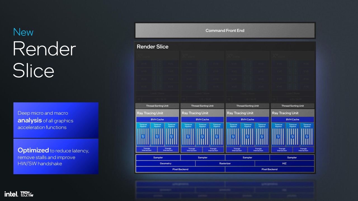Select the BVH Cache in third Ray Tracing Unit
This screenshot has height=201, width=358.
click(x=248, y=119)
